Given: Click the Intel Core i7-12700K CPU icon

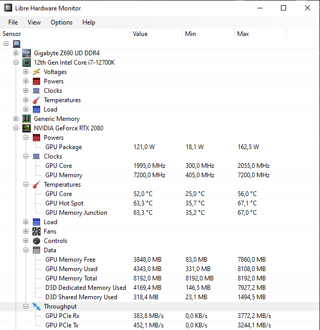Looking at the screenshot, I should point(26,63).
